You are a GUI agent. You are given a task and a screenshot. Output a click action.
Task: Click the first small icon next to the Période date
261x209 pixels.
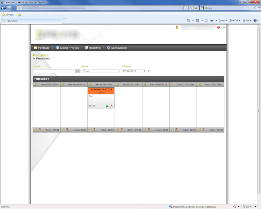click(x=145, y=71)
